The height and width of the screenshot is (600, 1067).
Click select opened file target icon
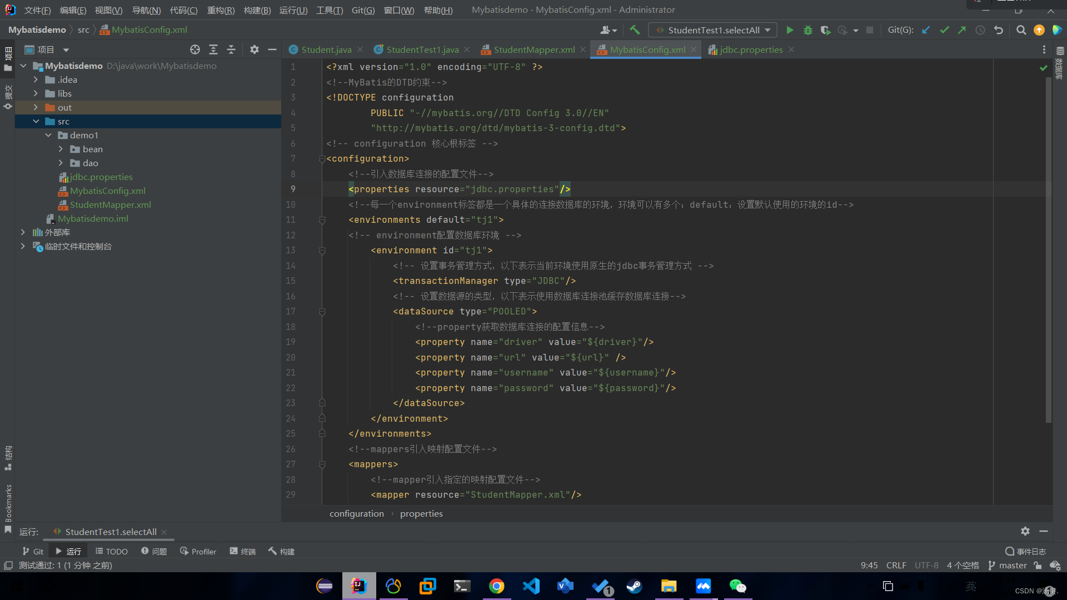pyautogui.click(x=195, y=49)
